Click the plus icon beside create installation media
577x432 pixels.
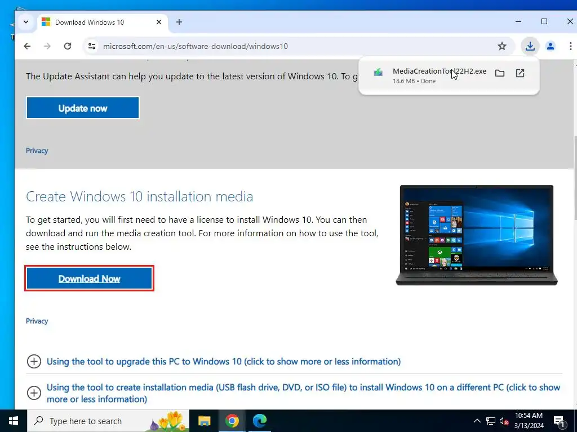(x=34, y=393)
